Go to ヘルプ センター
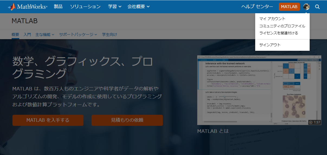 click(257, 7)
